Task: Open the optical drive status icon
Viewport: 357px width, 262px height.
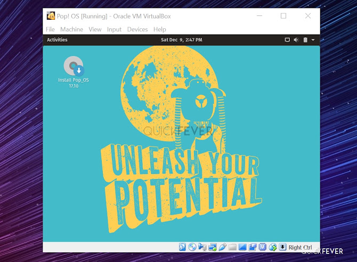Action: [192, 247]
